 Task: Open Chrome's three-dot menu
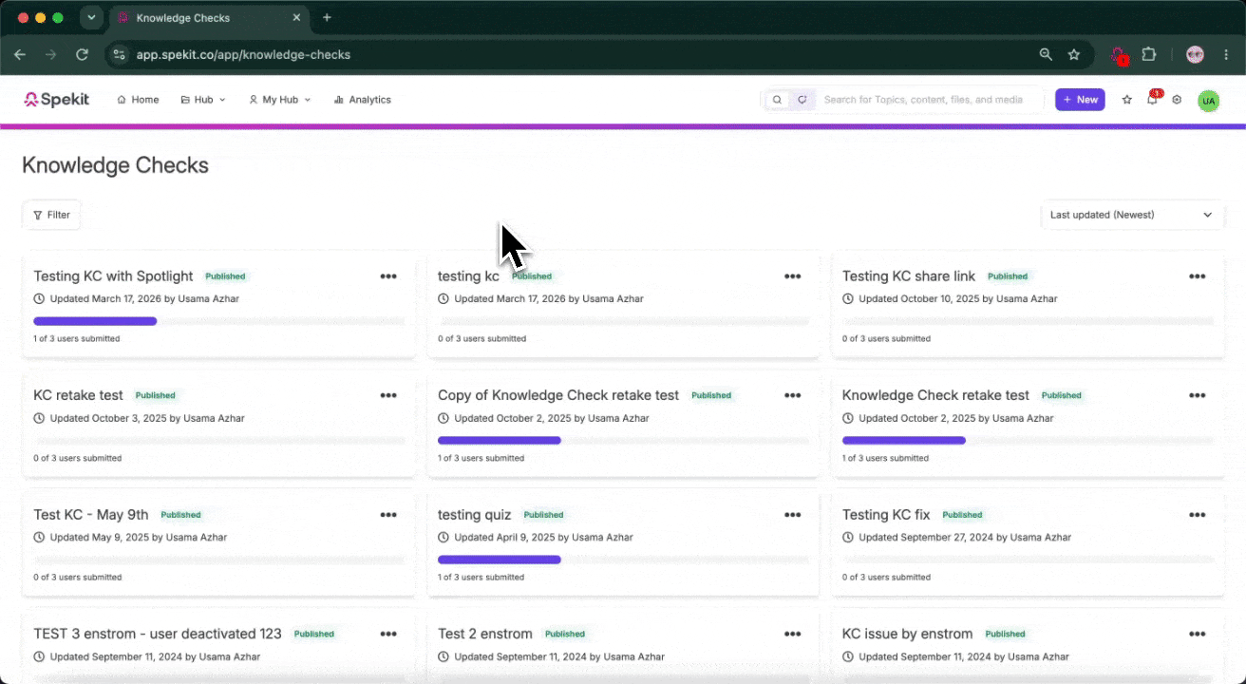tap(1226, 54)
